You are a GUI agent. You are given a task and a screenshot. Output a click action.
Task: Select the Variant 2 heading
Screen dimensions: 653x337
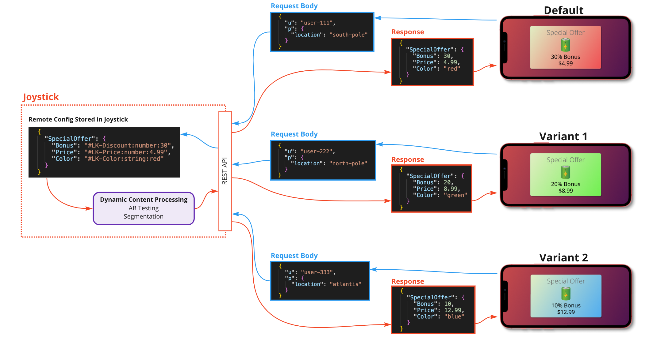click(563, 258)
